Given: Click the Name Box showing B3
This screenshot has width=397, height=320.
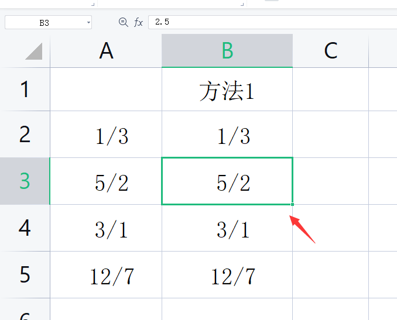Looking at the screenshot, I should [x=44, y=22].
